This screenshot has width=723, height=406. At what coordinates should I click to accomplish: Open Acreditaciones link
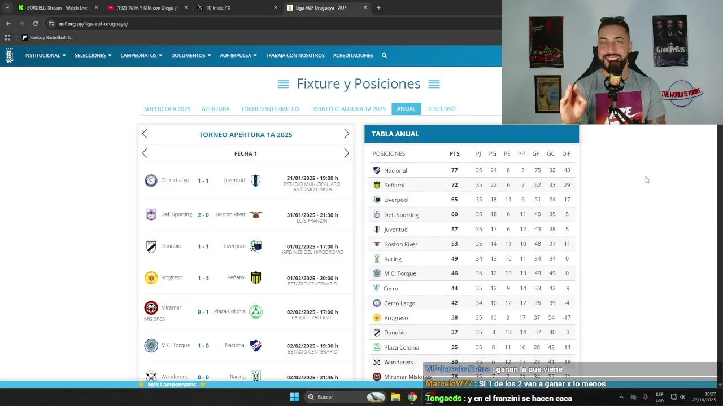(353, 55)
